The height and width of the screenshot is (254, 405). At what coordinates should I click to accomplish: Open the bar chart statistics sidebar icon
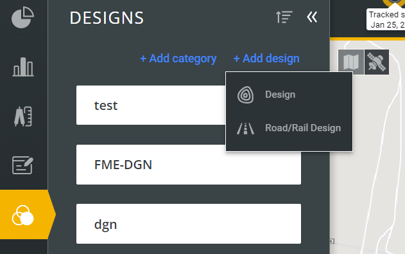tap(23, 67)
